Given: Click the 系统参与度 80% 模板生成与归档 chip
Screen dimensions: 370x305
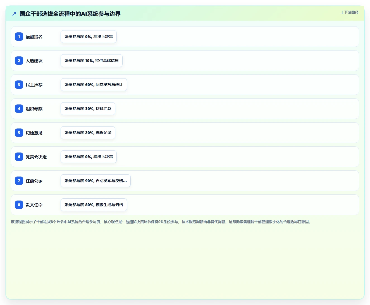Looking at the screenshot, I should coord(94,205).
